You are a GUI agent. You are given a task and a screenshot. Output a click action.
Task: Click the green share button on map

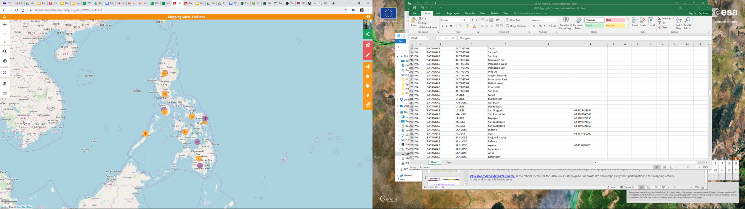click(368, 34)
